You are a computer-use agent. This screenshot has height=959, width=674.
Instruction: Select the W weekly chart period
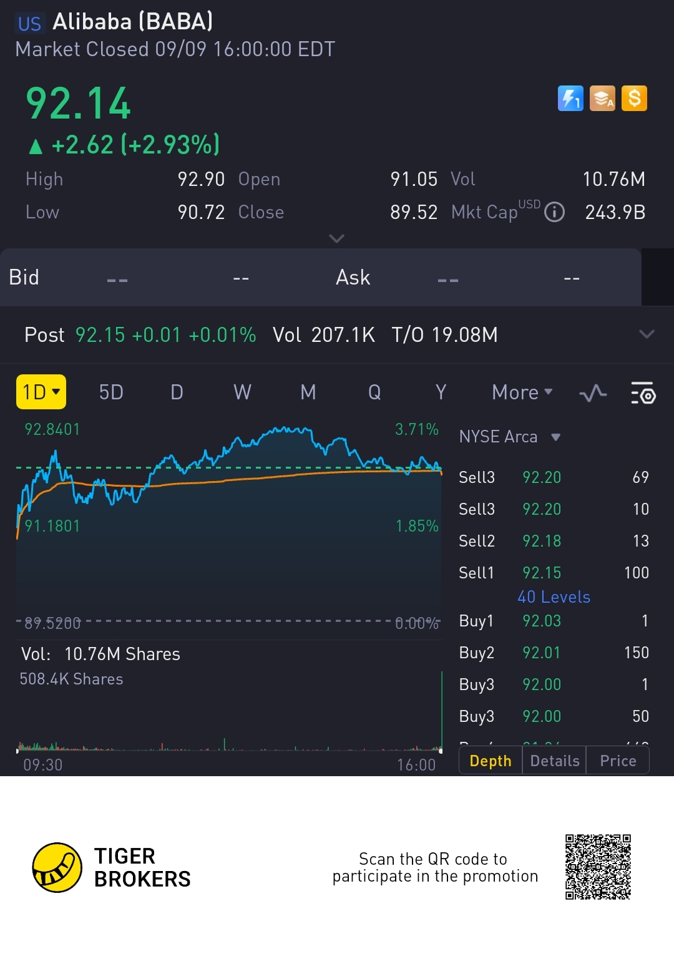[x=242, y=392]
